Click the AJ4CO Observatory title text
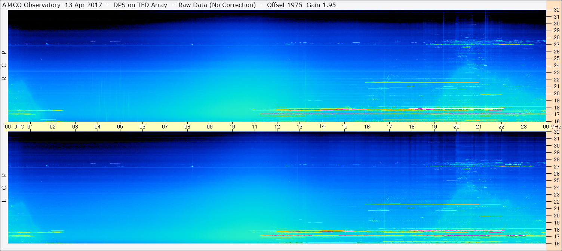 click(31, 5)
